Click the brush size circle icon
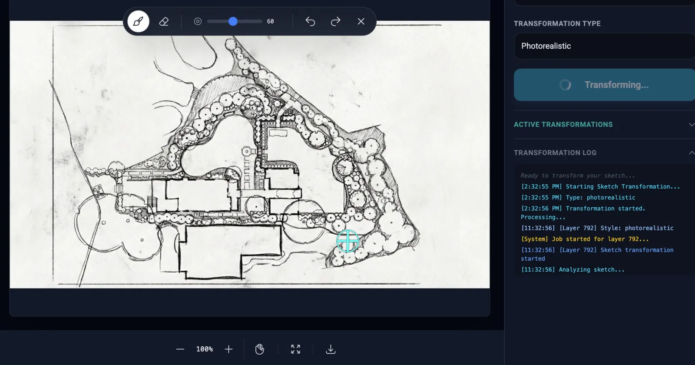The height and width of the screenshot is (365, 695). click(x=198, y=21)
